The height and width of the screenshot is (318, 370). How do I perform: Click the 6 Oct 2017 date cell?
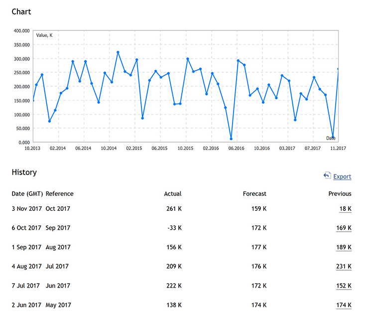pos(26,228)
